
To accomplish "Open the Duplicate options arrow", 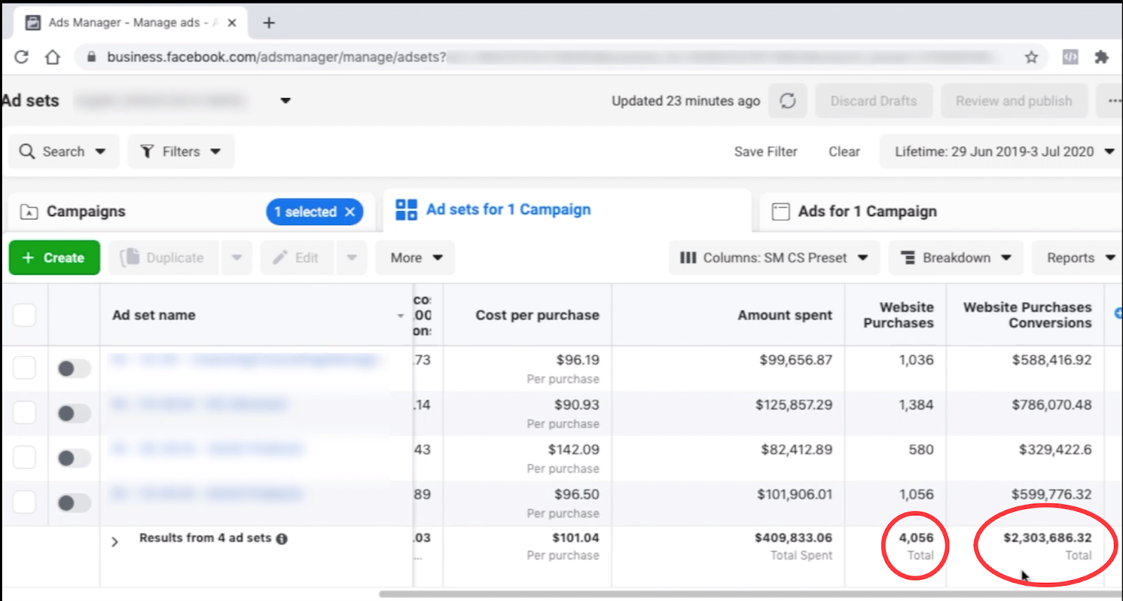I will point(237,258).
